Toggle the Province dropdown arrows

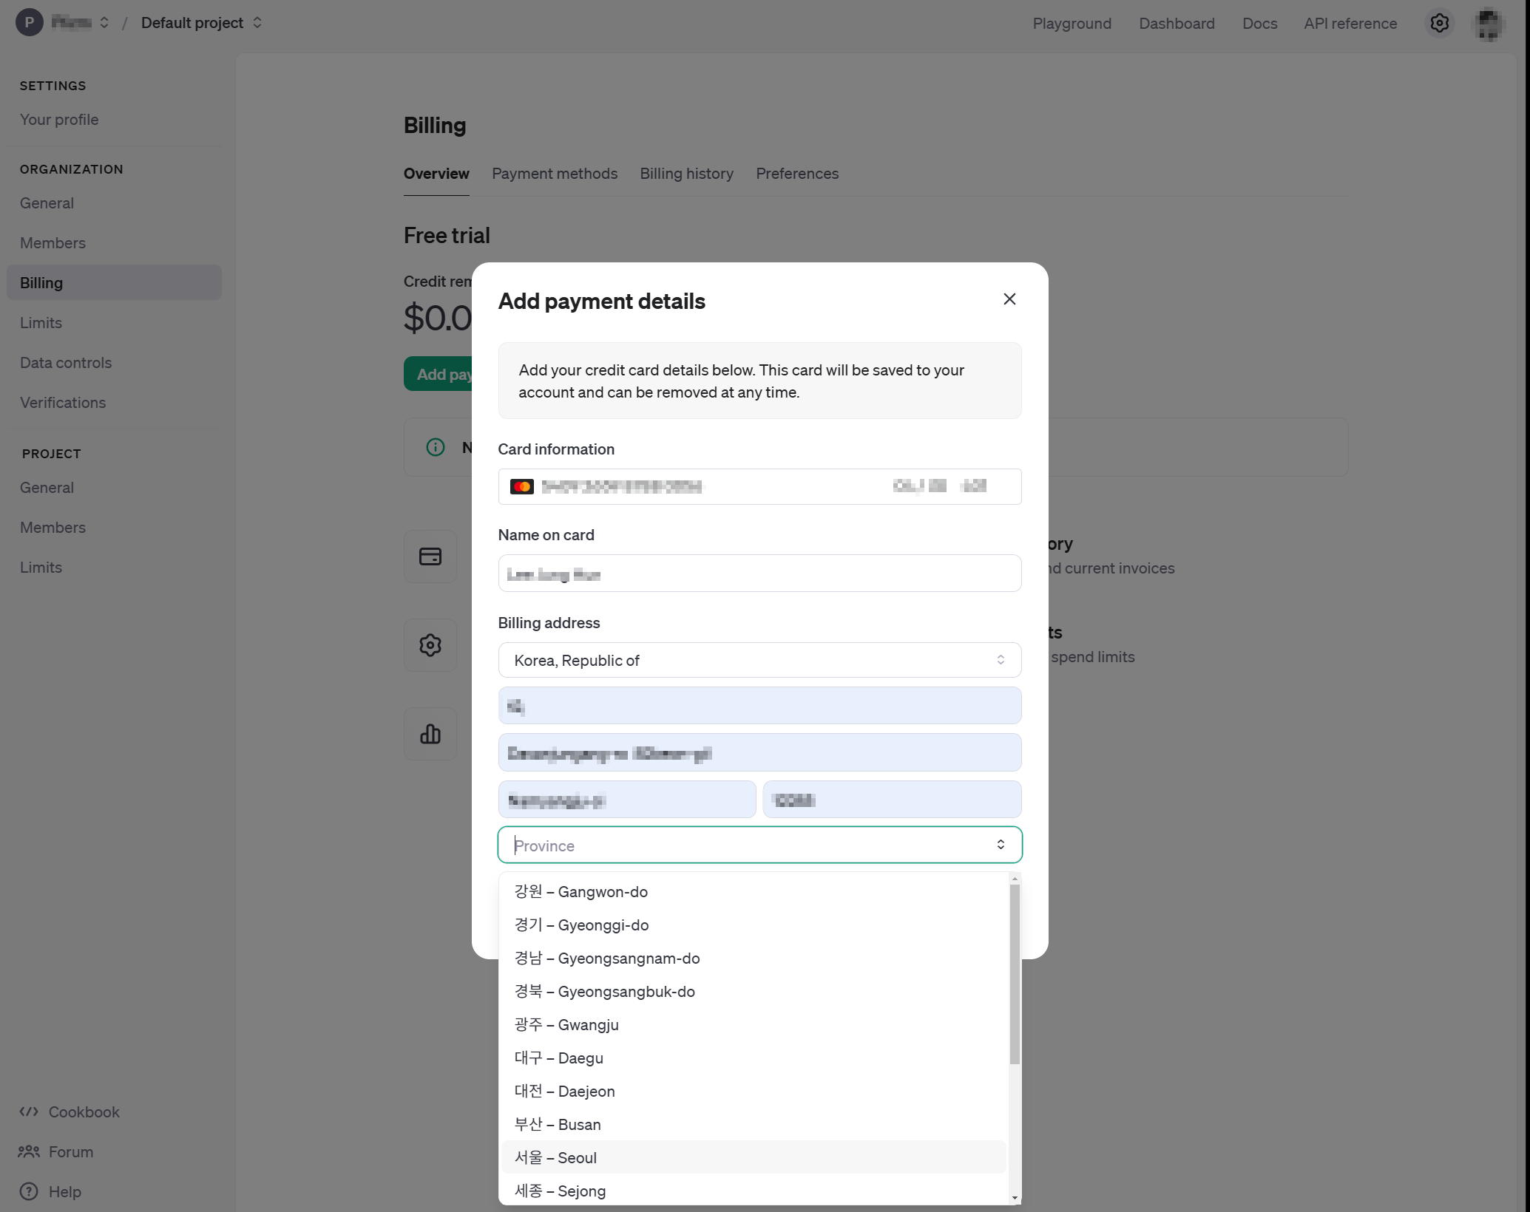pos(1001,845)
